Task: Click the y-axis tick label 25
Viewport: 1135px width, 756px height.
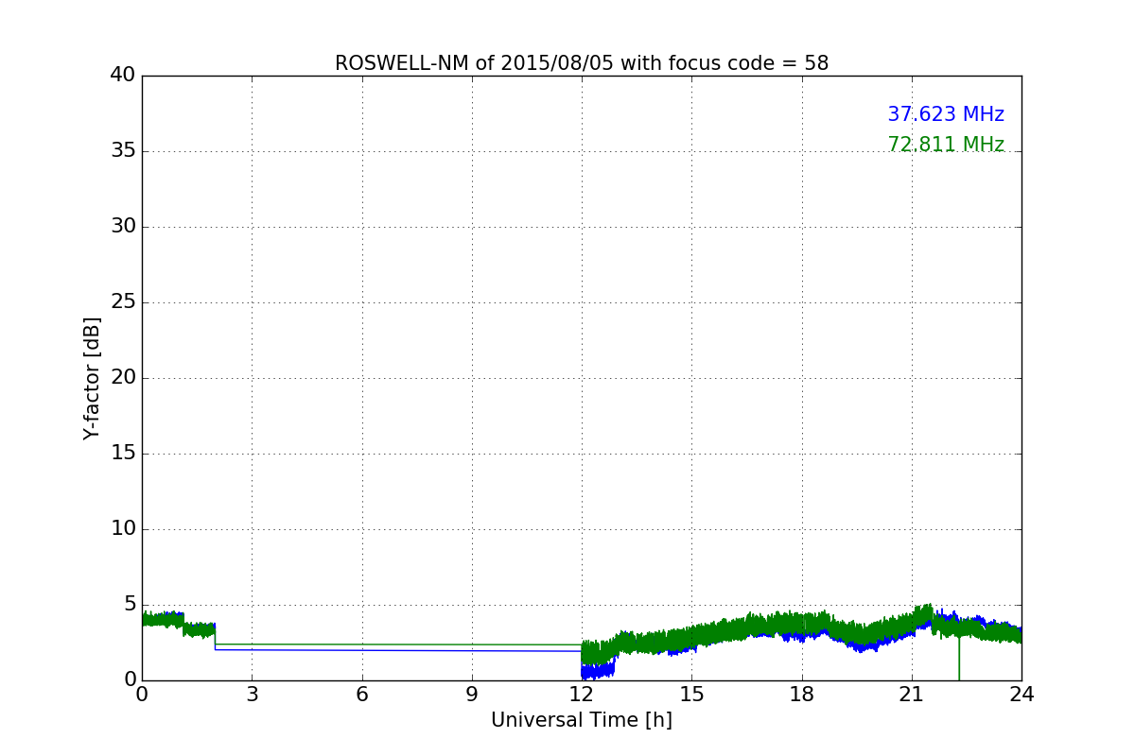Action: [123, 302]
